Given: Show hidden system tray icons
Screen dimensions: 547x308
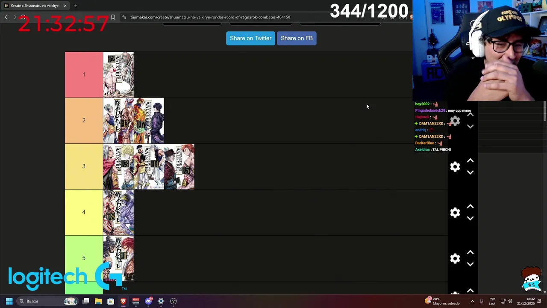Looking at the screenshot, I should pos(472,301).
